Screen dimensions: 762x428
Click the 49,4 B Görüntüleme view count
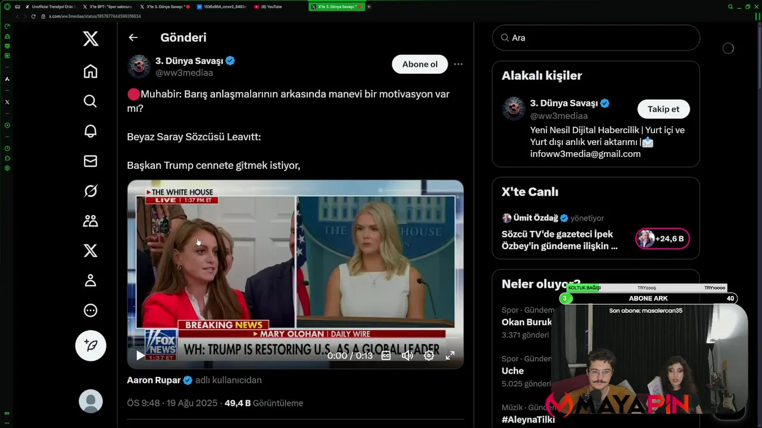pyautogui.click(x=264, y=403)
